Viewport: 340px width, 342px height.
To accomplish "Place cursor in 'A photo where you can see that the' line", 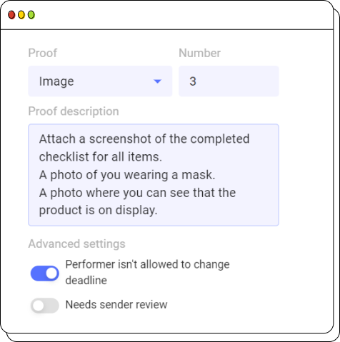I will coord(137,193).
